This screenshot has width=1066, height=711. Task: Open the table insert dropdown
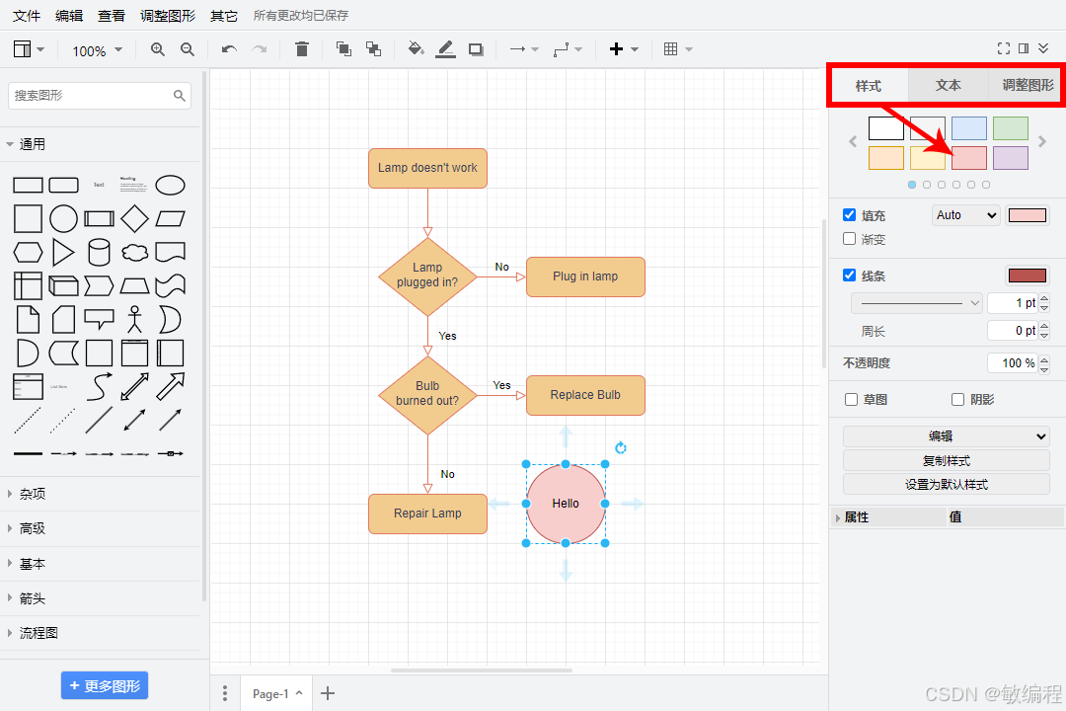[x=678, y=49]
